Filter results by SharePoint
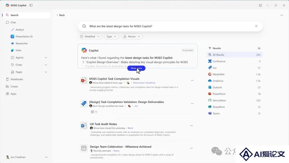 pos(234,107)
